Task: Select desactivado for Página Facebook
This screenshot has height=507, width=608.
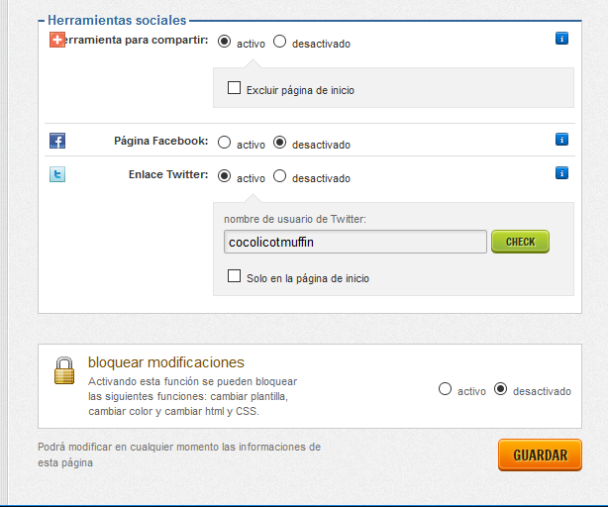Action: (x=279, y=143)
